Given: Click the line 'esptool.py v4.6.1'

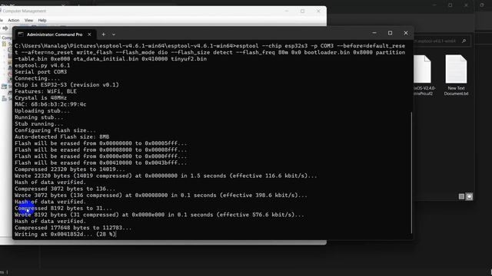Looking at the screenshot, I should click(x=42, y=65).
